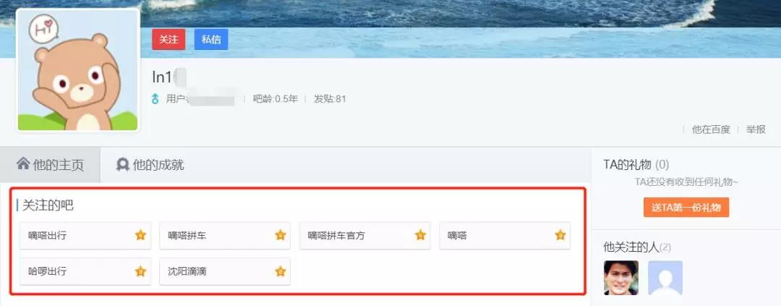This screenshot has height=306, width=781.
Task: Open the 嘀嗒出行 followed bar
Action: 85,235
